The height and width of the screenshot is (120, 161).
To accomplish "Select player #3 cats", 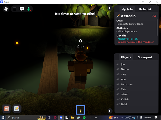I will tap(136, 74).
